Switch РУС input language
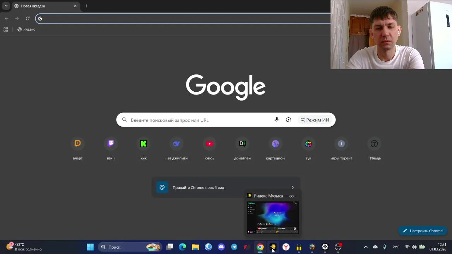 pyautogui.click(x=396, y=247)
